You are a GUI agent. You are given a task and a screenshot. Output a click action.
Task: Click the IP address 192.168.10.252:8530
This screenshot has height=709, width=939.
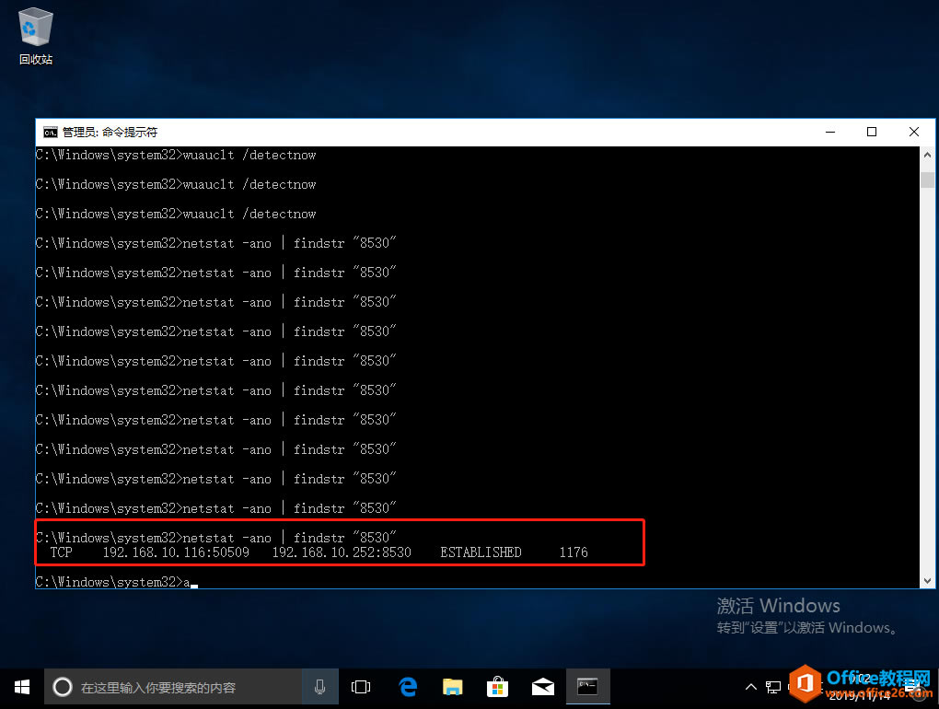(342, 552)
